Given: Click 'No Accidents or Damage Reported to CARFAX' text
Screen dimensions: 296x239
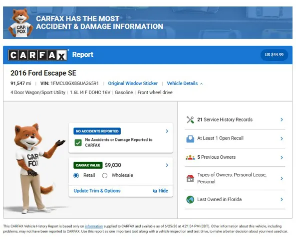Looking at the screenshot, I should (119, 142).
